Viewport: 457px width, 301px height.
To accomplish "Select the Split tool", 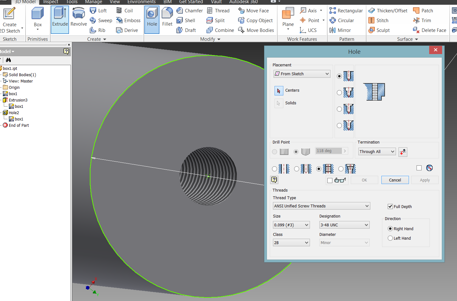I will [x=215, y=20].
